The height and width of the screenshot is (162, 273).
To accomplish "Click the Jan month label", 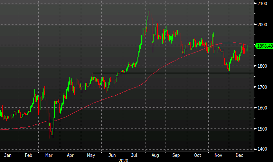I will (x=8, y=155).
